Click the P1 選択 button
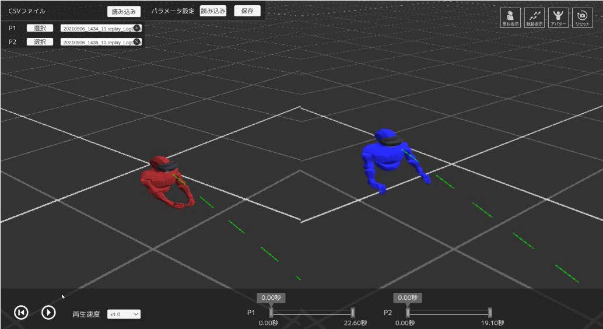 [x=40, y=28]
